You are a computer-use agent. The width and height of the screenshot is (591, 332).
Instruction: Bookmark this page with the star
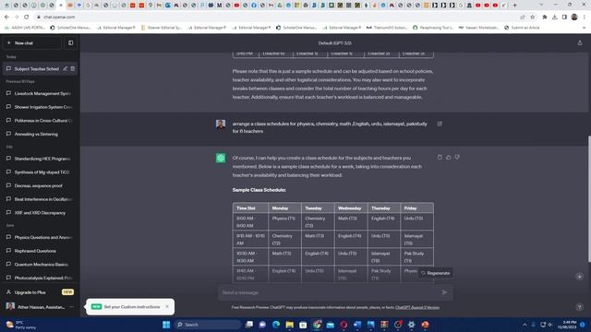pos(532,17)
